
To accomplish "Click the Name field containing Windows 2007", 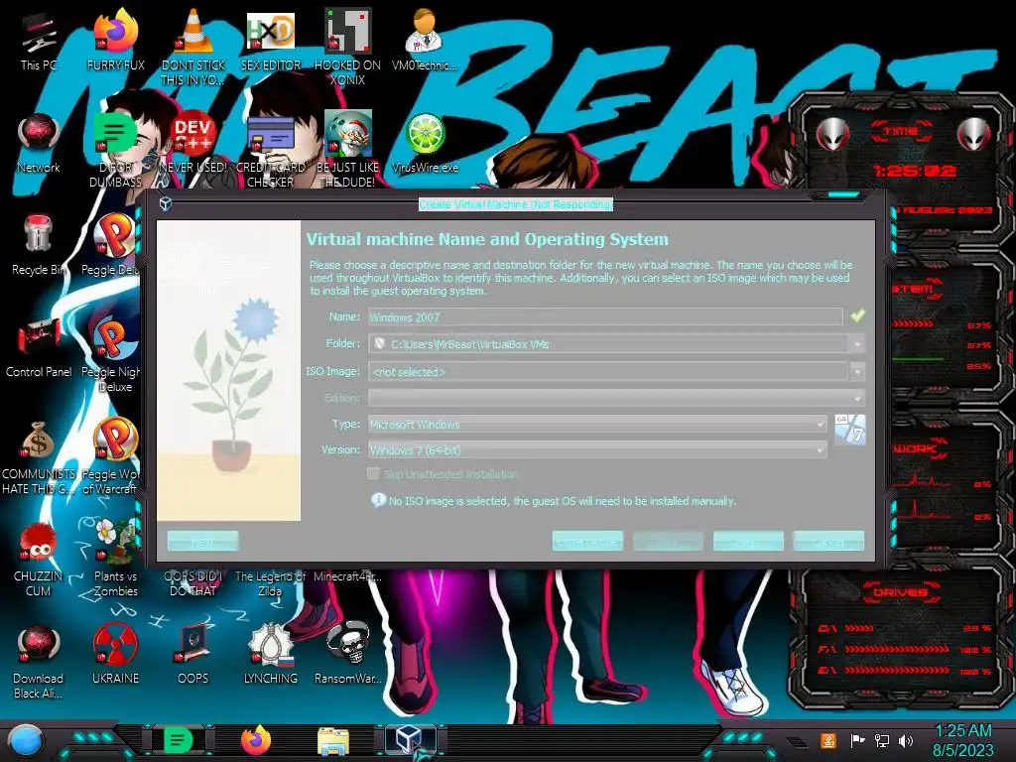I will click(x=605, y=317).
